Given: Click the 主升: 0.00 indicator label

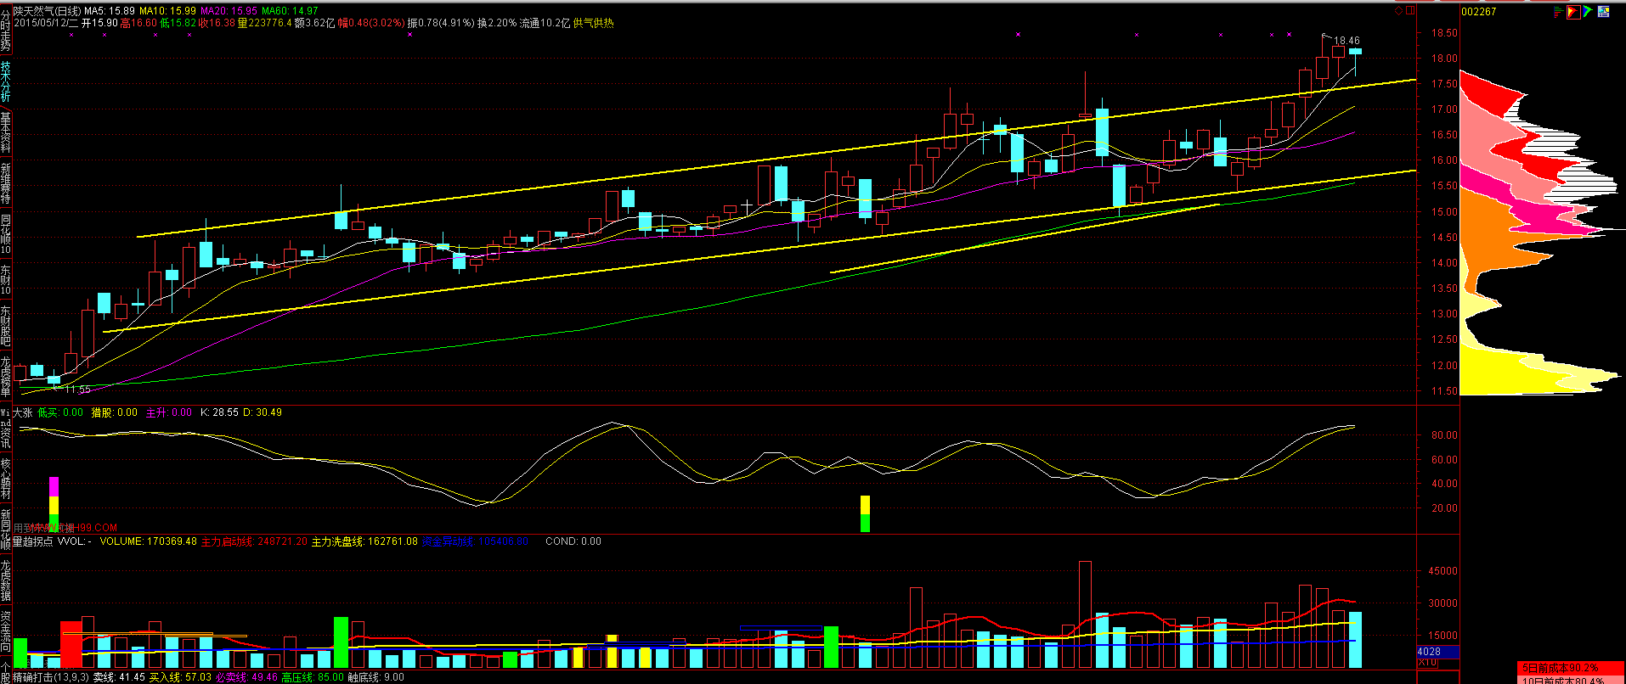Looking at the screenshot, I should (x=169, y=412).
